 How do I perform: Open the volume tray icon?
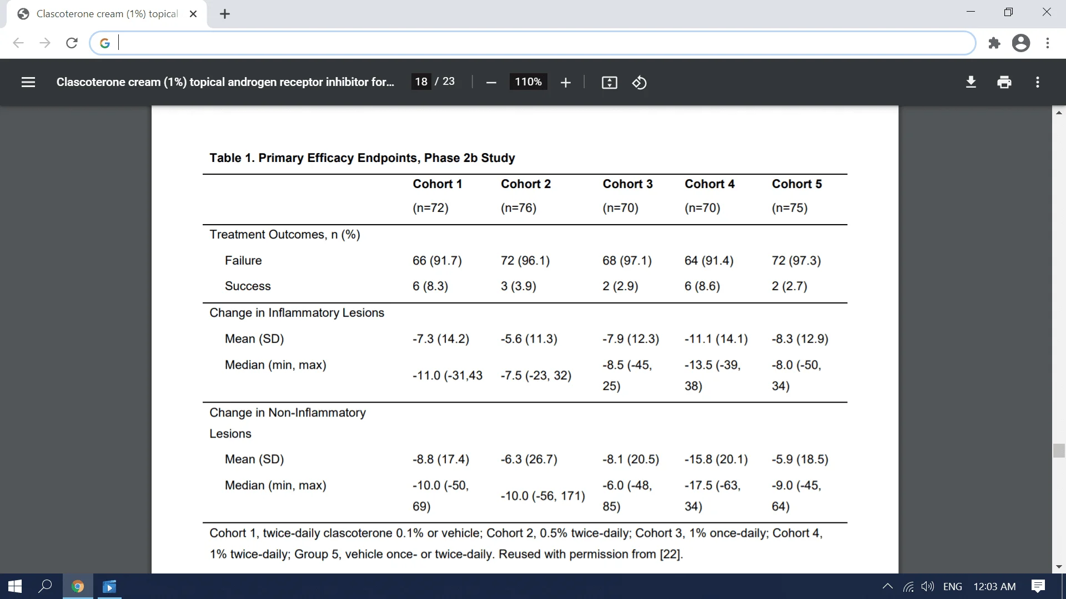click(928, 586)
